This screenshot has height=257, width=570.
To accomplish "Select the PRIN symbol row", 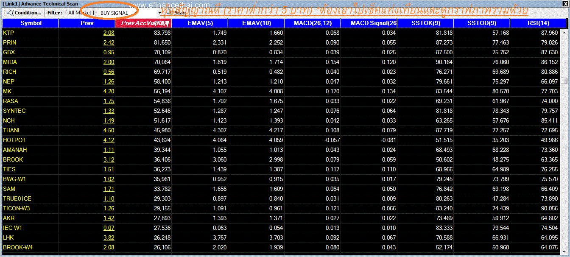I will coord(281,42).
